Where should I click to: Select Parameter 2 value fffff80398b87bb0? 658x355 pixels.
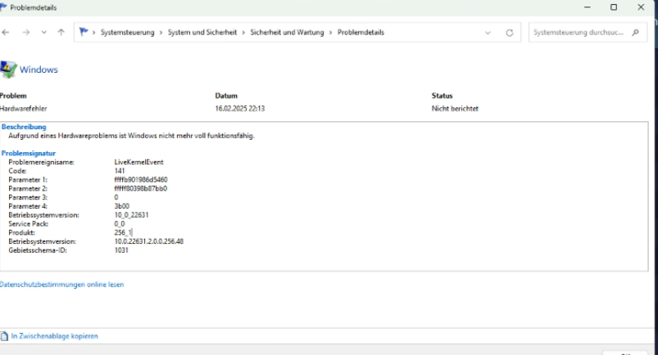click(141, 189)
